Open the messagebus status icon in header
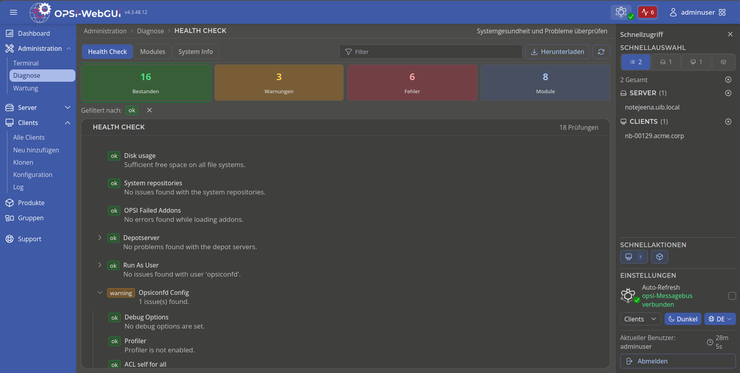This screenshot has width=740, height=373. coord(621,12)
